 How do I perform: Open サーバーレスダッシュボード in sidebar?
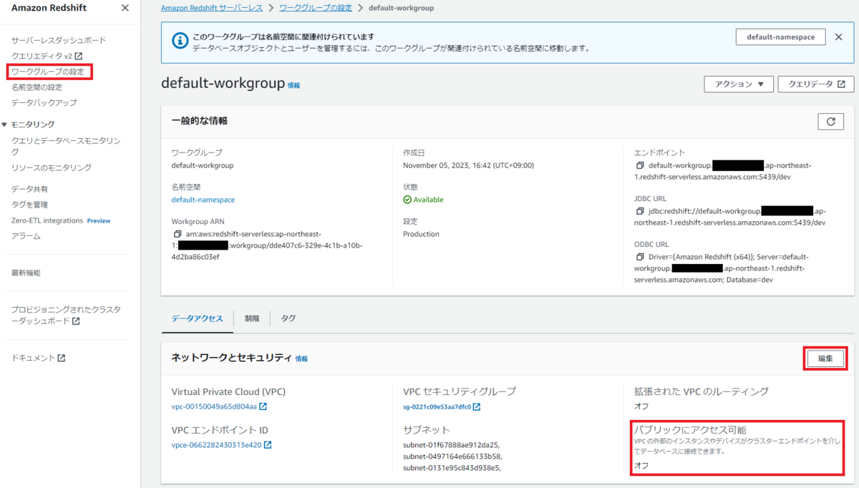[59, 40]
